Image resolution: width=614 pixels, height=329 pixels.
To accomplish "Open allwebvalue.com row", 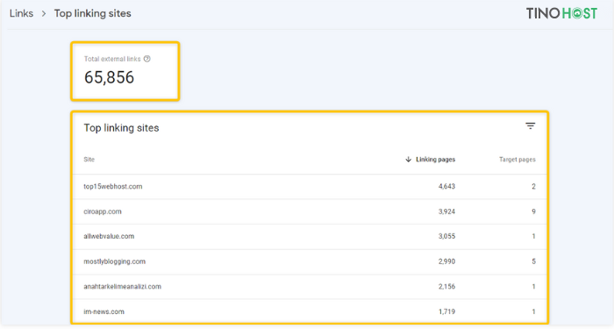I will coord(310,236).
